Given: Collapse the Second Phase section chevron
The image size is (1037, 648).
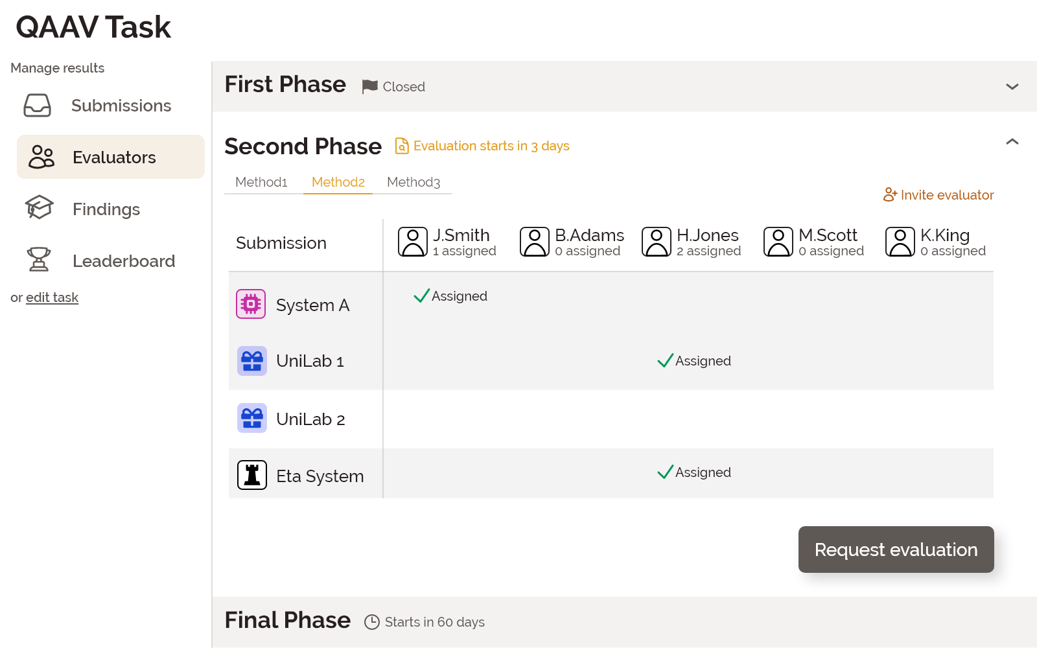Looking at the screenshot, I should point(1012,142).
